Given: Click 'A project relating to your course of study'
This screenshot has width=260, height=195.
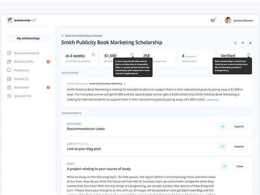Looking at the screenshot, I should (x=99, y=169).
